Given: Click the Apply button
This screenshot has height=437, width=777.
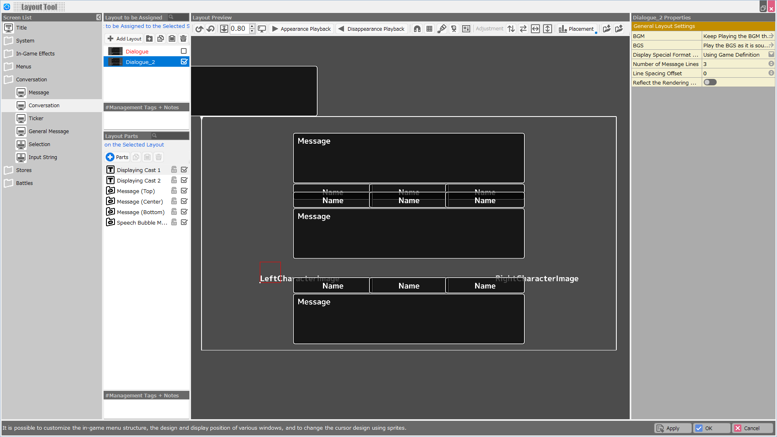Looking at the screenshot, I should 673,428.
